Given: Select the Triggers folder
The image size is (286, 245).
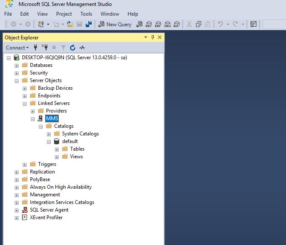Looking at the screenshot, I should (x=47, y=164).
